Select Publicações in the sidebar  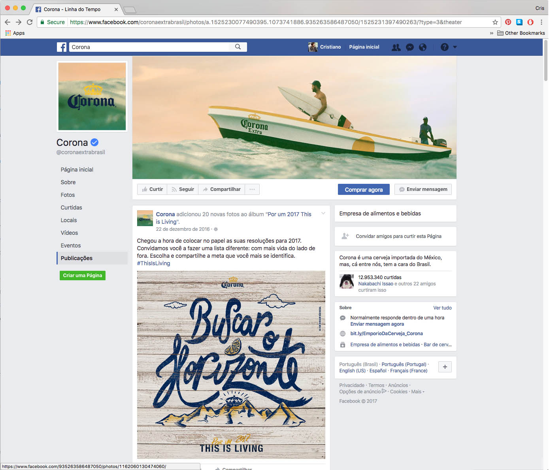click(92, 258)
